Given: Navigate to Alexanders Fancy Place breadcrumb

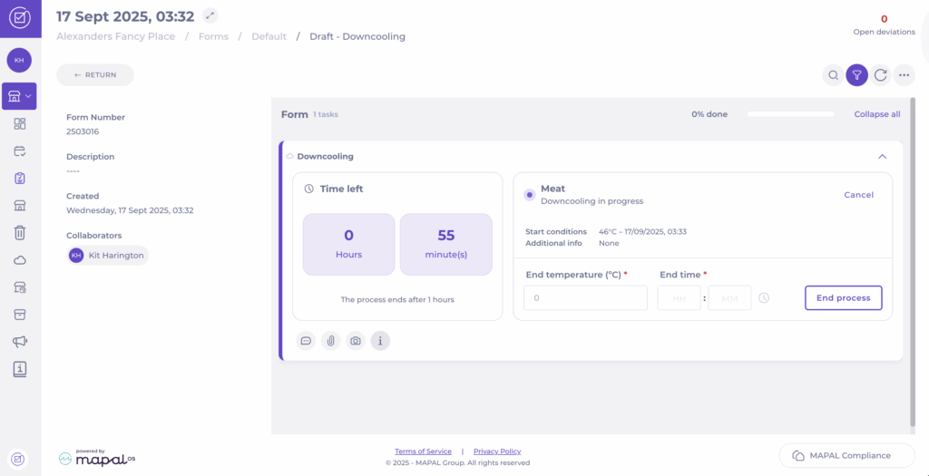Looking at the screenshot, I should pos(115,36).
